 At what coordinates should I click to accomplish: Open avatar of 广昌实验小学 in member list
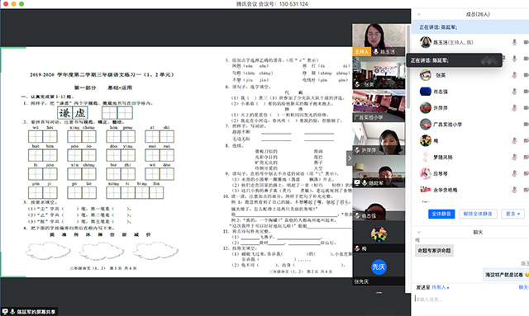click(426, 125)
